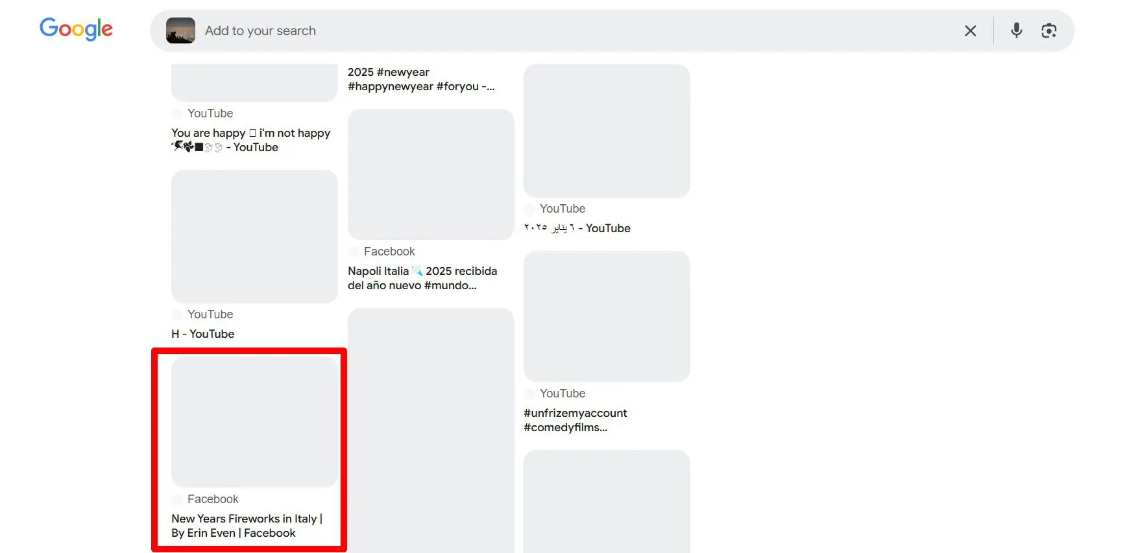1125x553 pixels.
Task: Open 'New Years Fireworks in Italy' result
Action: (247, 526)
